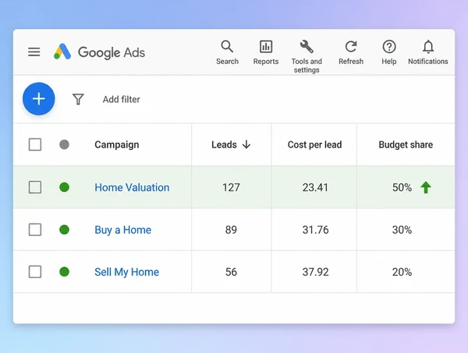Image resolution: width=468 pixels, height=353 pixels.
Task: Click the 23.41 cost per lead value
Action: (315, 187)
